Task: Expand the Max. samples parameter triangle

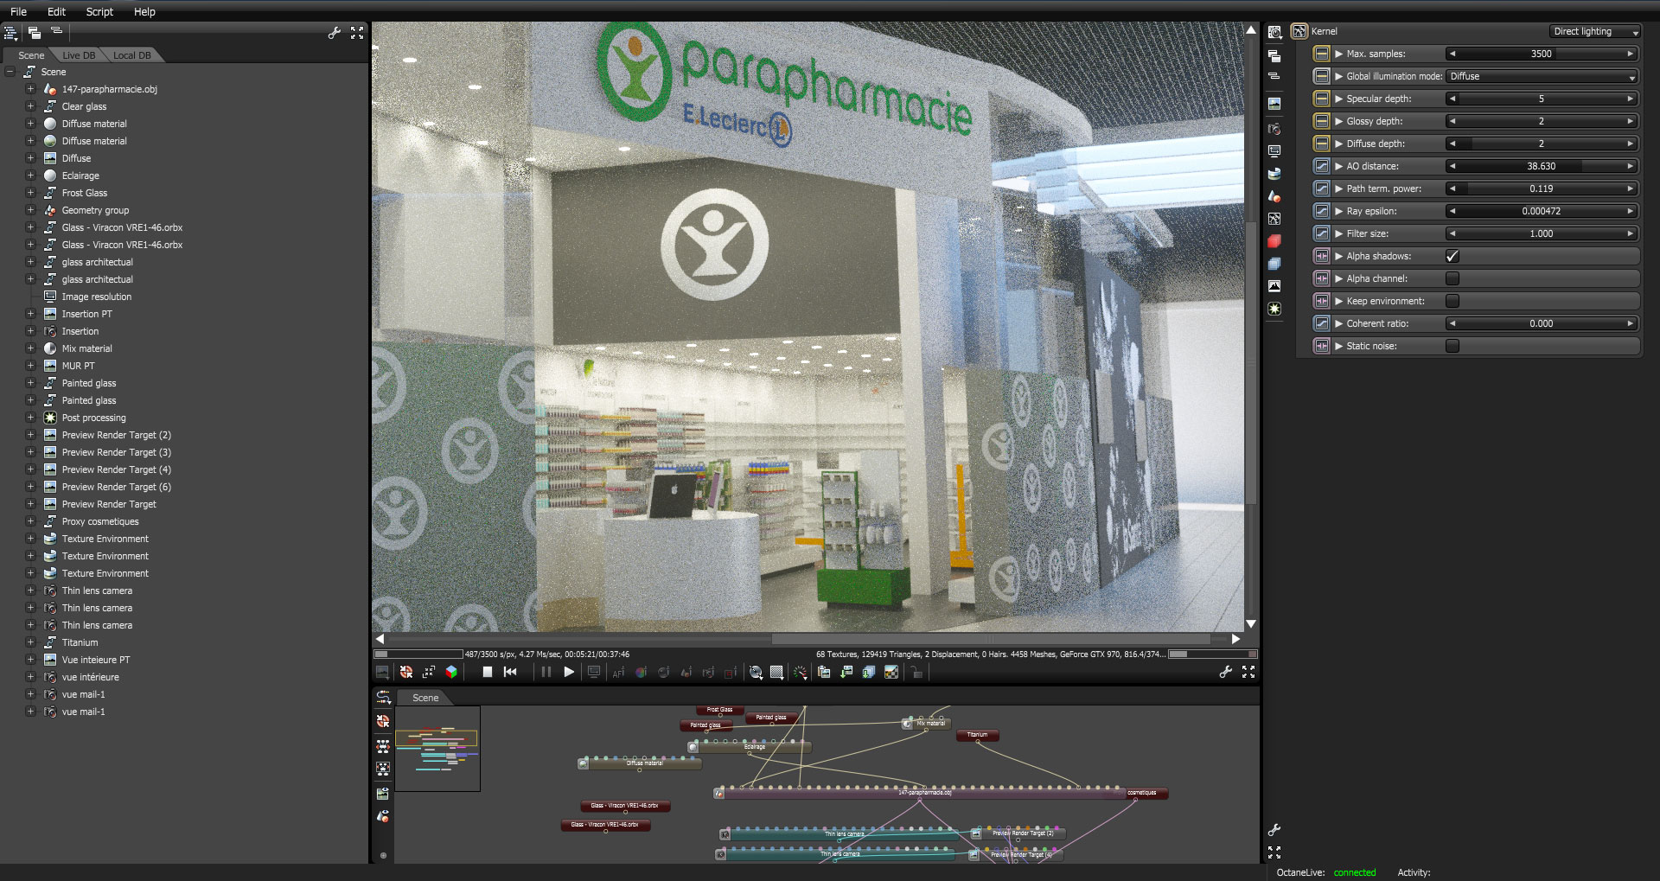Action: (x=1338, y=54)
